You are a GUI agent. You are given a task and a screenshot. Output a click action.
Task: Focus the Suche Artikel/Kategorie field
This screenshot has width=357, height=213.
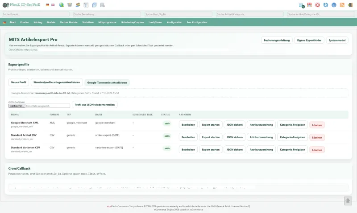pyautogui.click(x=250, y=14)
